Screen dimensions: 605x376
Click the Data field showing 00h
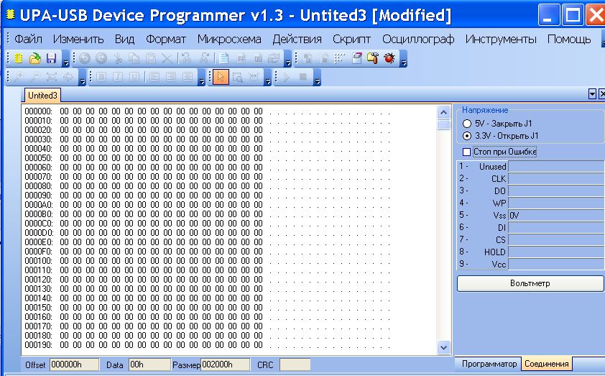coord(149,364)
